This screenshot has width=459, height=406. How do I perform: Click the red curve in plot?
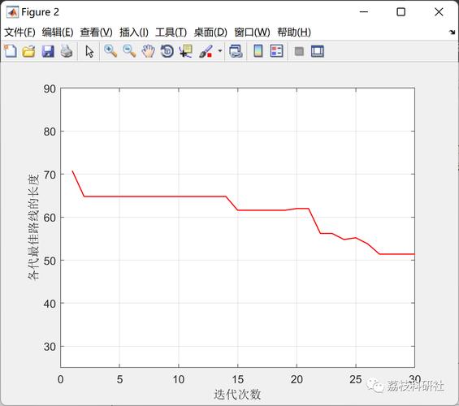pos(155,197)
